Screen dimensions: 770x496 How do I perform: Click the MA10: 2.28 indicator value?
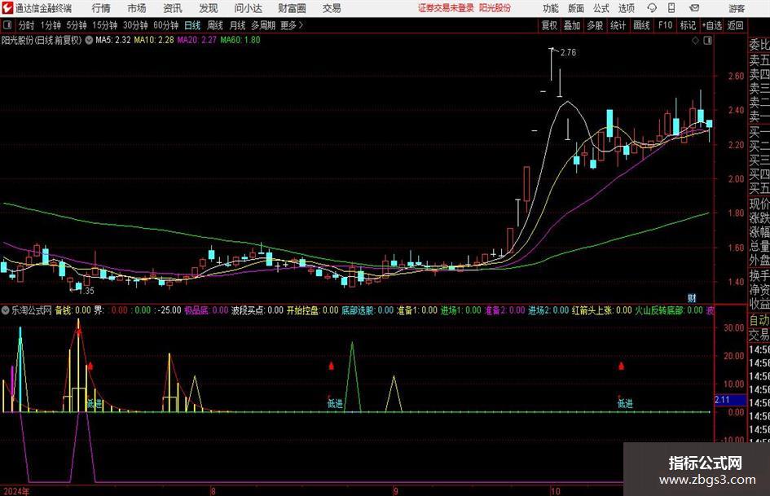154,40
